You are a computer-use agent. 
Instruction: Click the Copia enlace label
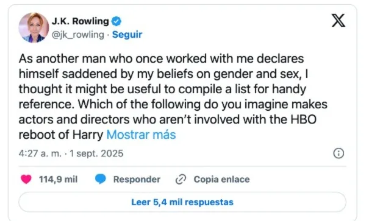221,179
